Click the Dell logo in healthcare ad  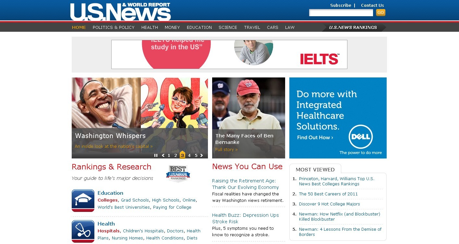(361, 136)
